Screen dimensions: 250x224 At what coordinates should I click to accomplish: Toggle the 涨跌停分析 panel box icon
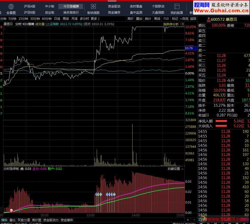182,24
